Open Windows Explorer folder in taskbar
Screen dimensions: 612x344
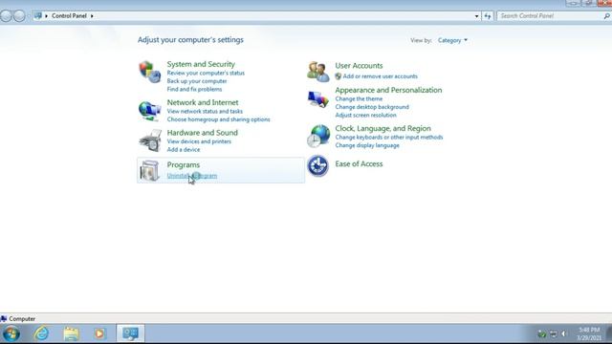71,333
